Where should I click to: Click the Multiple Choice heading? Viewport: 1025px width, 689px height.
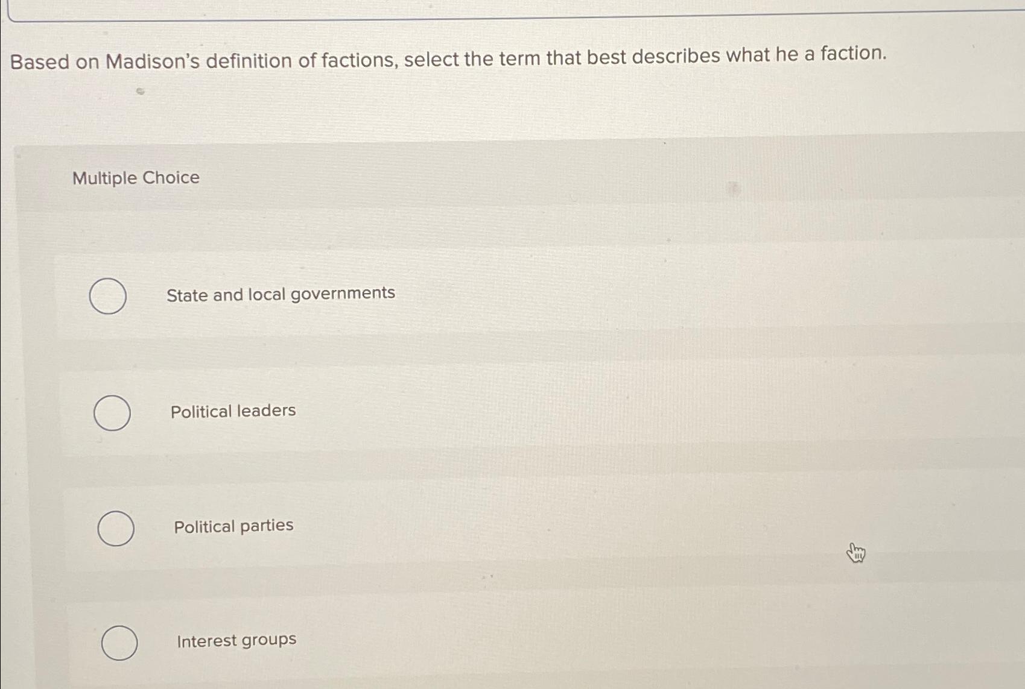[135, 177]
